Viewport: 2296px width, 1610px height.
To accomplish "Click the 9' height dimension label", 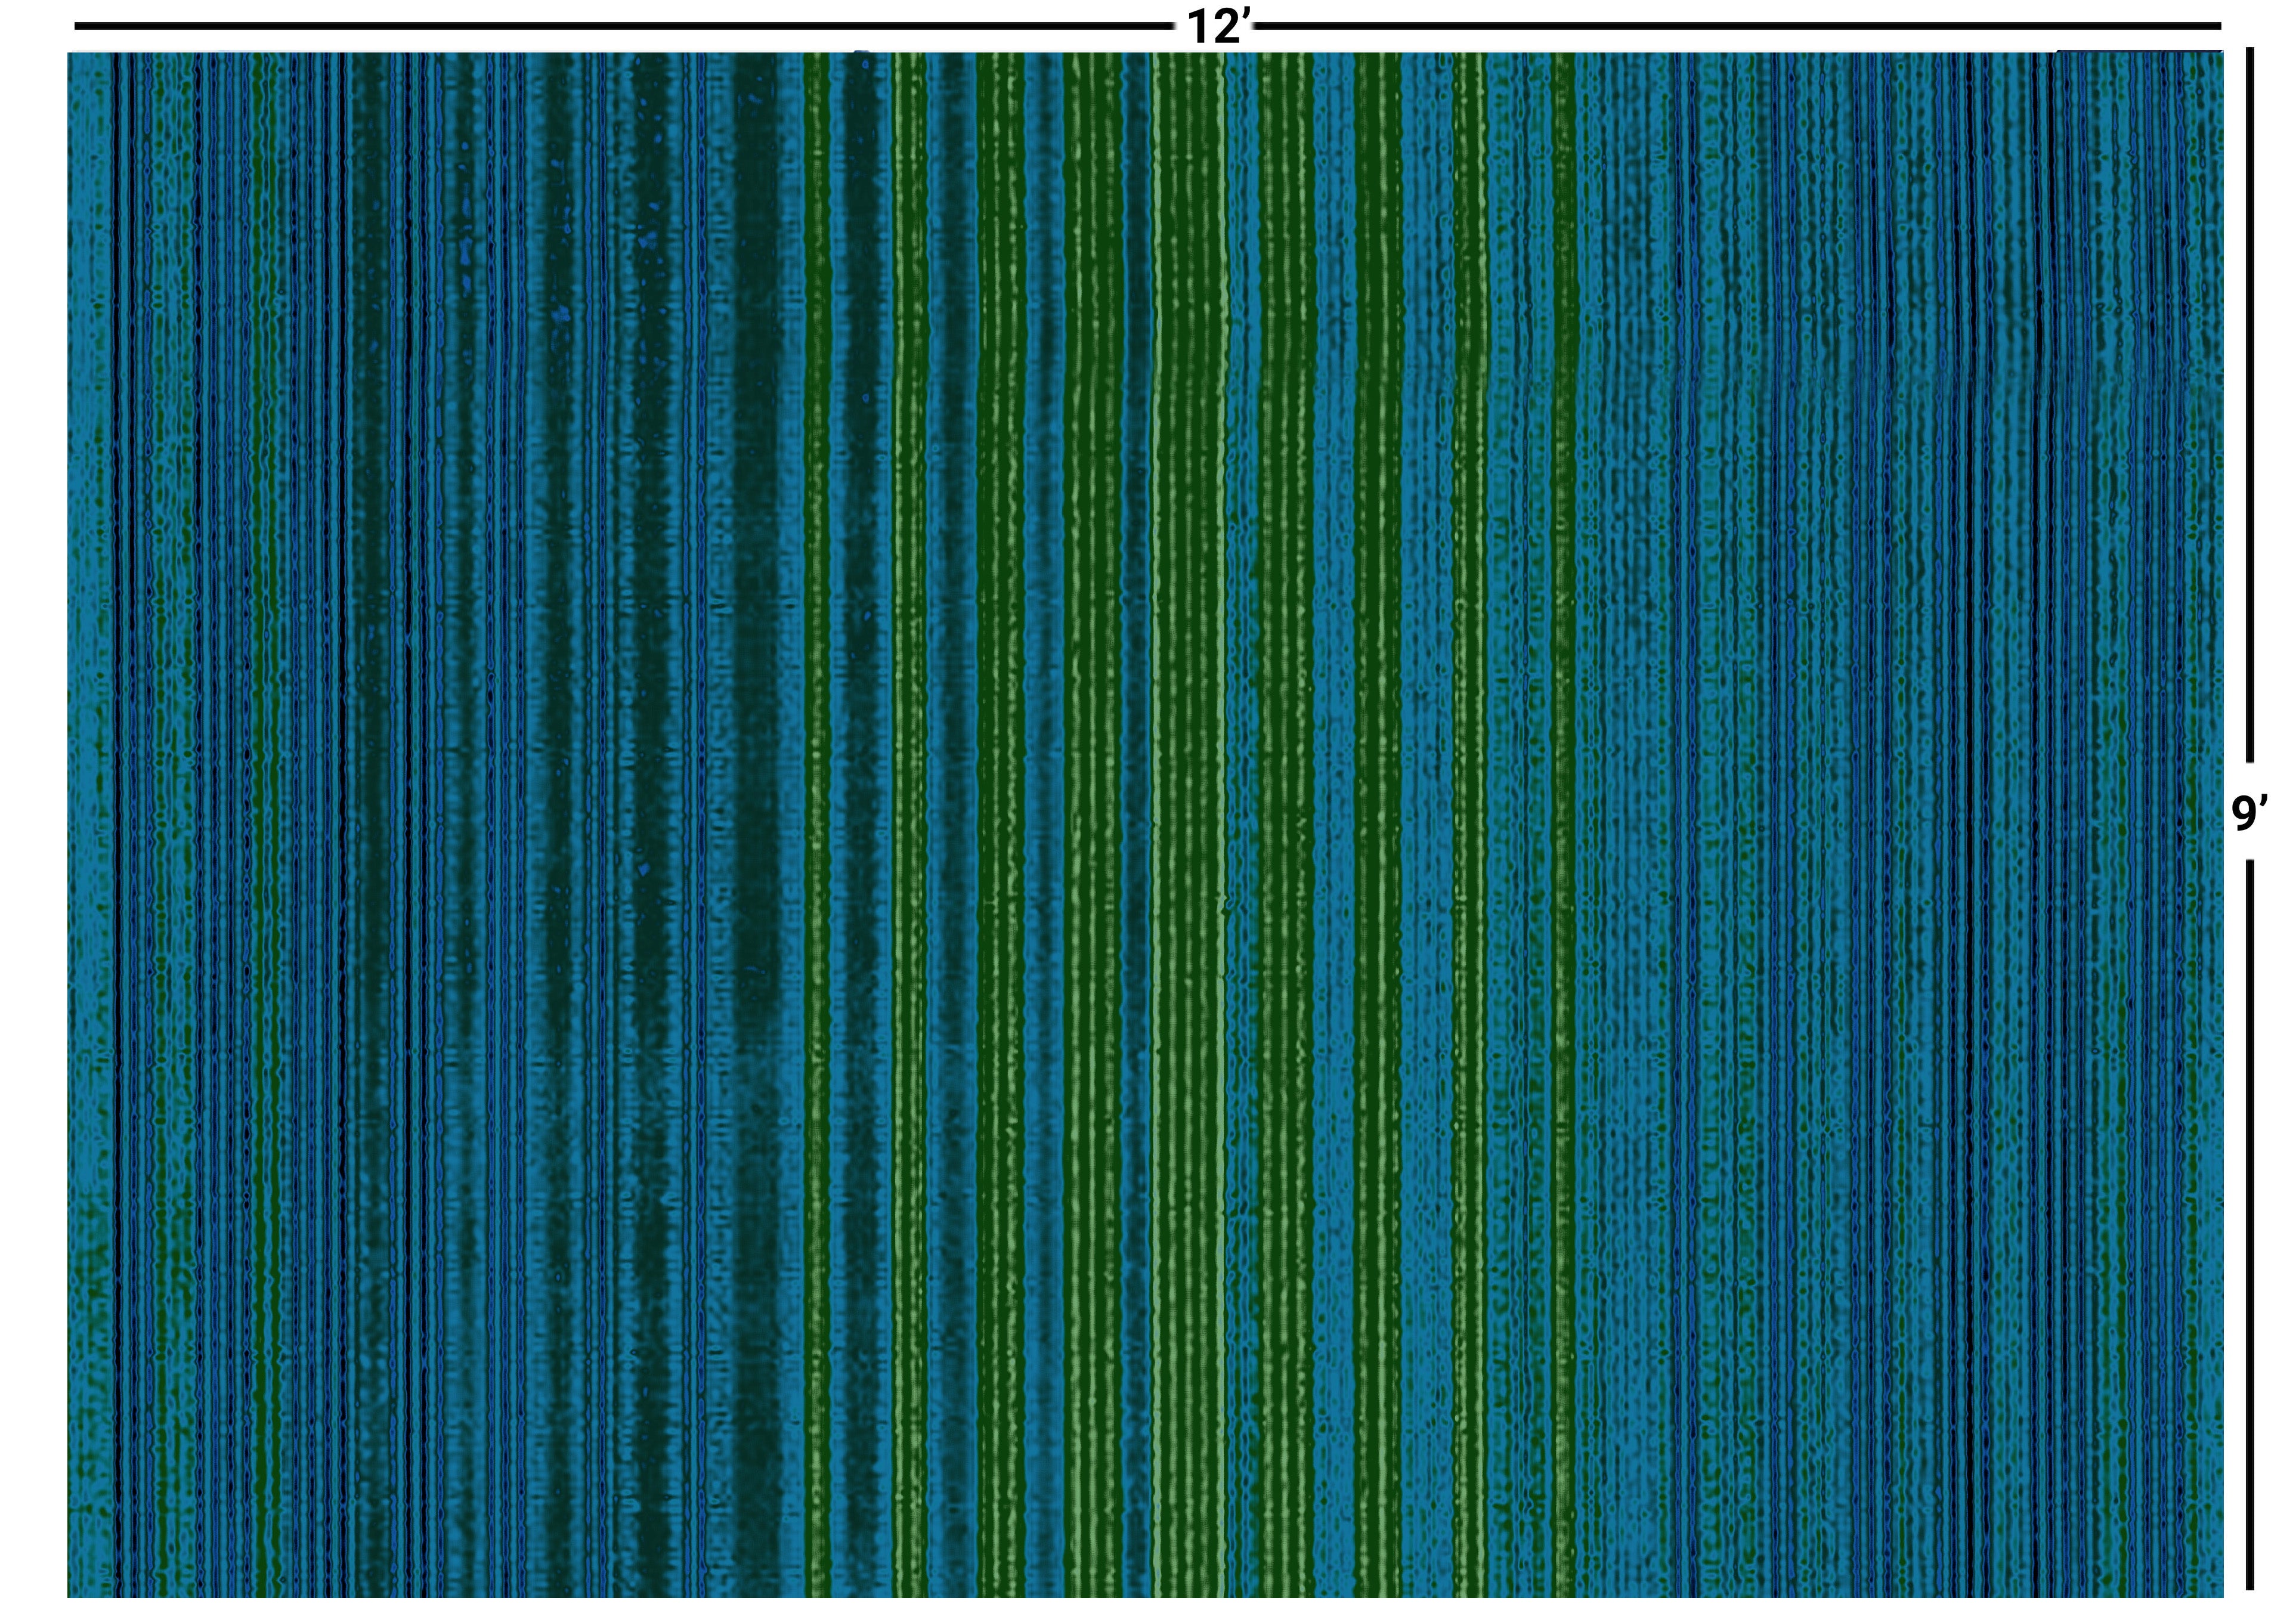I will [2249, 813].
